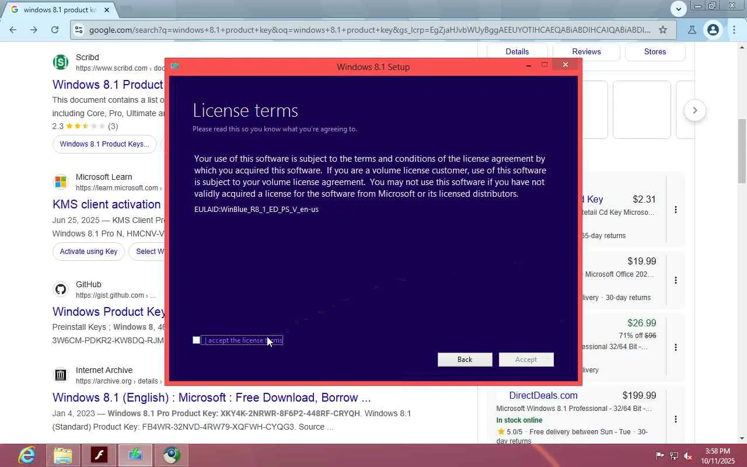Image resolution: width=747 pixels, height=467 pixels.
Task: Click the Chrome address bar URL
Action: pyautogui.click(x=369, y=30)
